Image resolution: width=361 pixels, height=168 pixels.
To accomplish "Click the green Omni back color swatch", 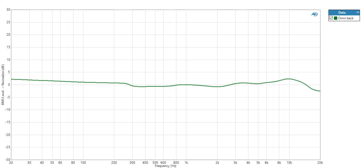I will click(335, 18).
